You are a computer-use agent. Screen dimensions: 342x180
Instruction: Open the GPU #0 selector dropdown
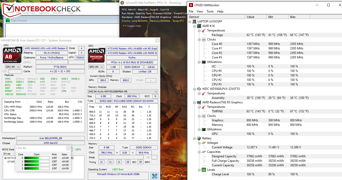(96, 67)
